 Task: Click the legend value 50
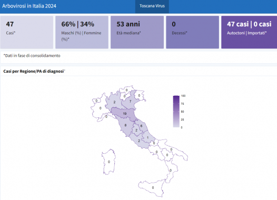tap(183, 112)
